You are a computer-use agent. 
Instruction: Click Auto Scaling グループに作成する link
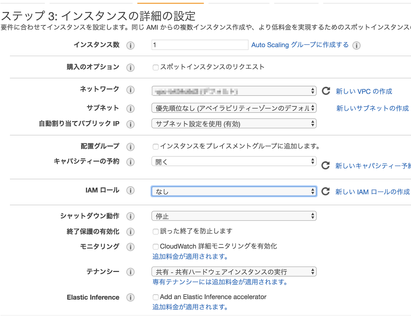300,45
